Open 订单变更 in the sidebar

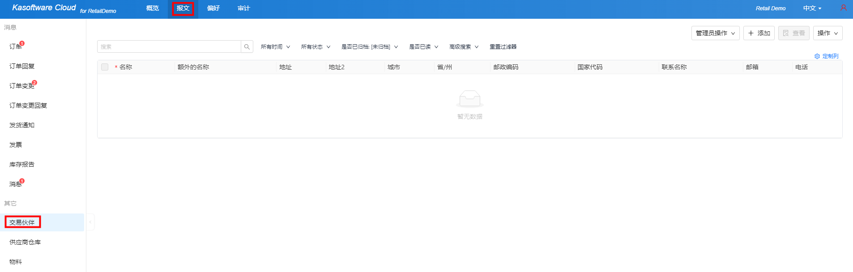point(21,86)
